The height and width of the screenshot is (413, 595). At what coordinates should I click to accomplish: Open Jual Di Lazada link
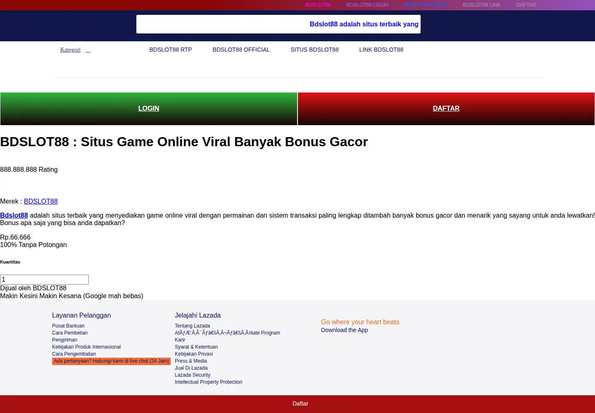191,368
